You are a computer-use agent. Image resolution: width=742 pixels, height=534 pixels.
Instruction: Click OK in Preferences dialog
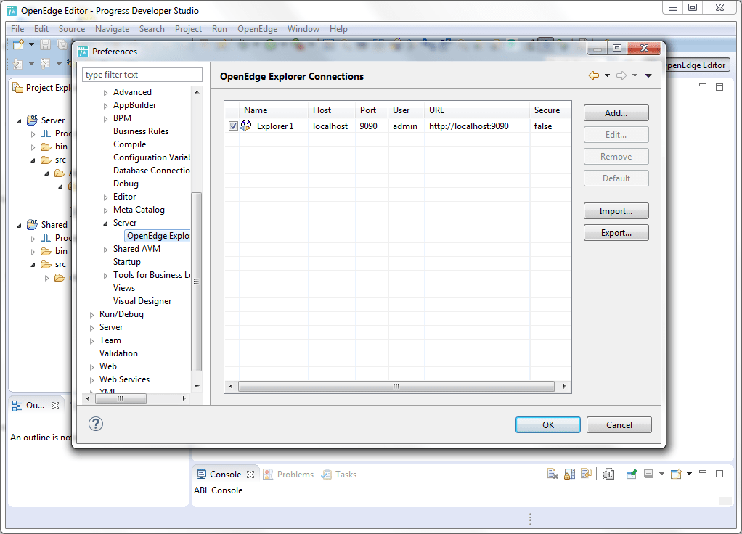[548, 424]
